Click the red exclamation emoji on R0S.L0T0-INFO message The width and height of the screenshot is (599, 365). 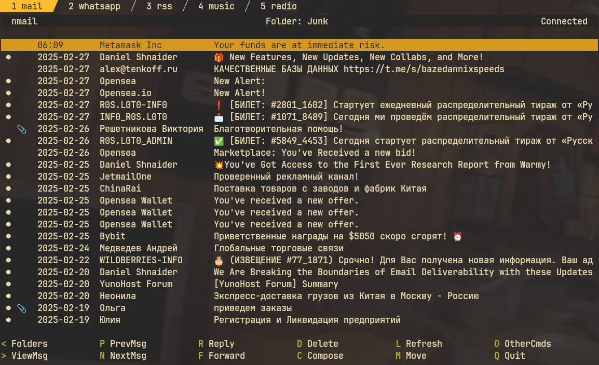coord(219,105)
